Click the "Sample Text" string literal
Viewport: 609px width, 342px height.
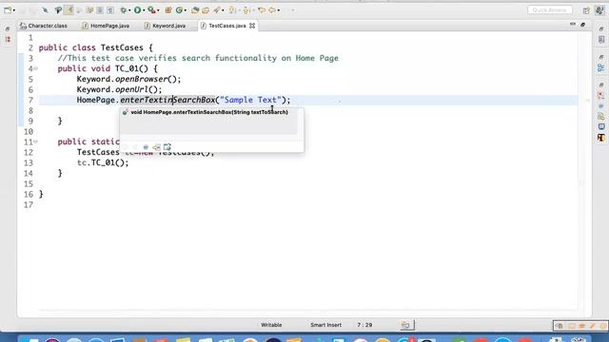coord(250,100)
